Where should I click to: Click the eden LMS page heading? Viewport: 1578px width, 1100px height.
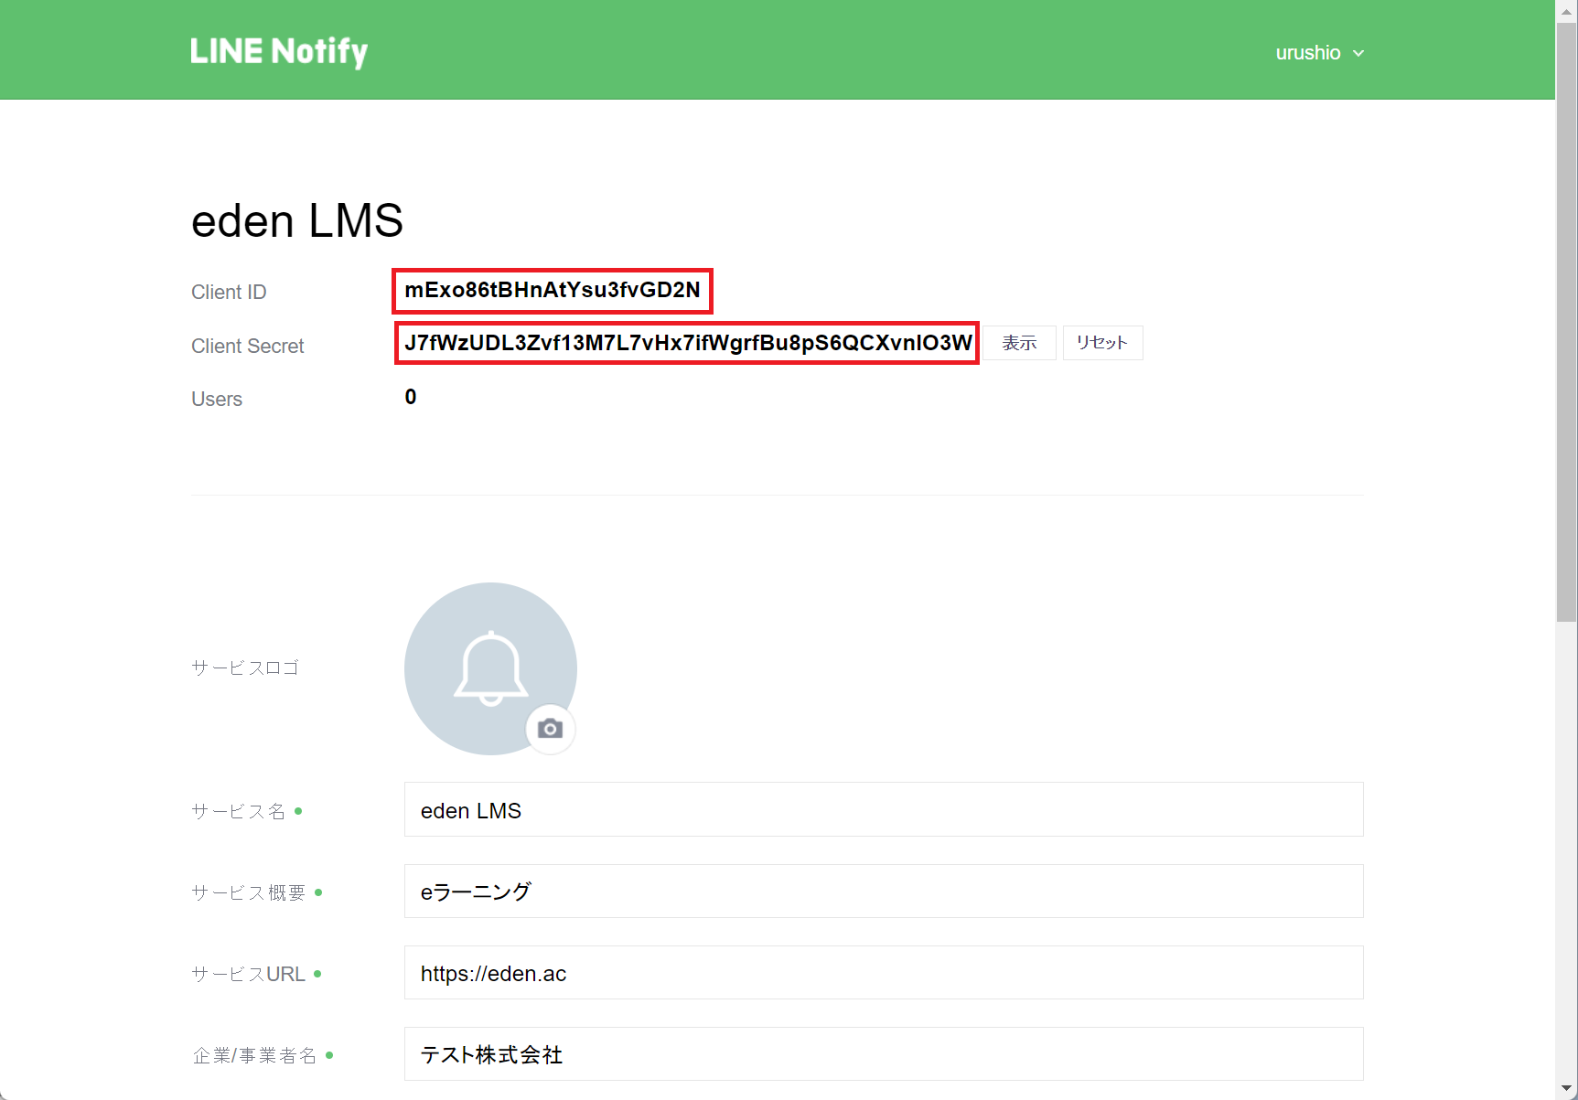(297, 220)
